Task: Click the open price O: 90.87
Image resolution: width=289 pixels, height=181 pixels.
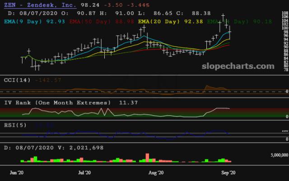Action: tap(79, 13)
